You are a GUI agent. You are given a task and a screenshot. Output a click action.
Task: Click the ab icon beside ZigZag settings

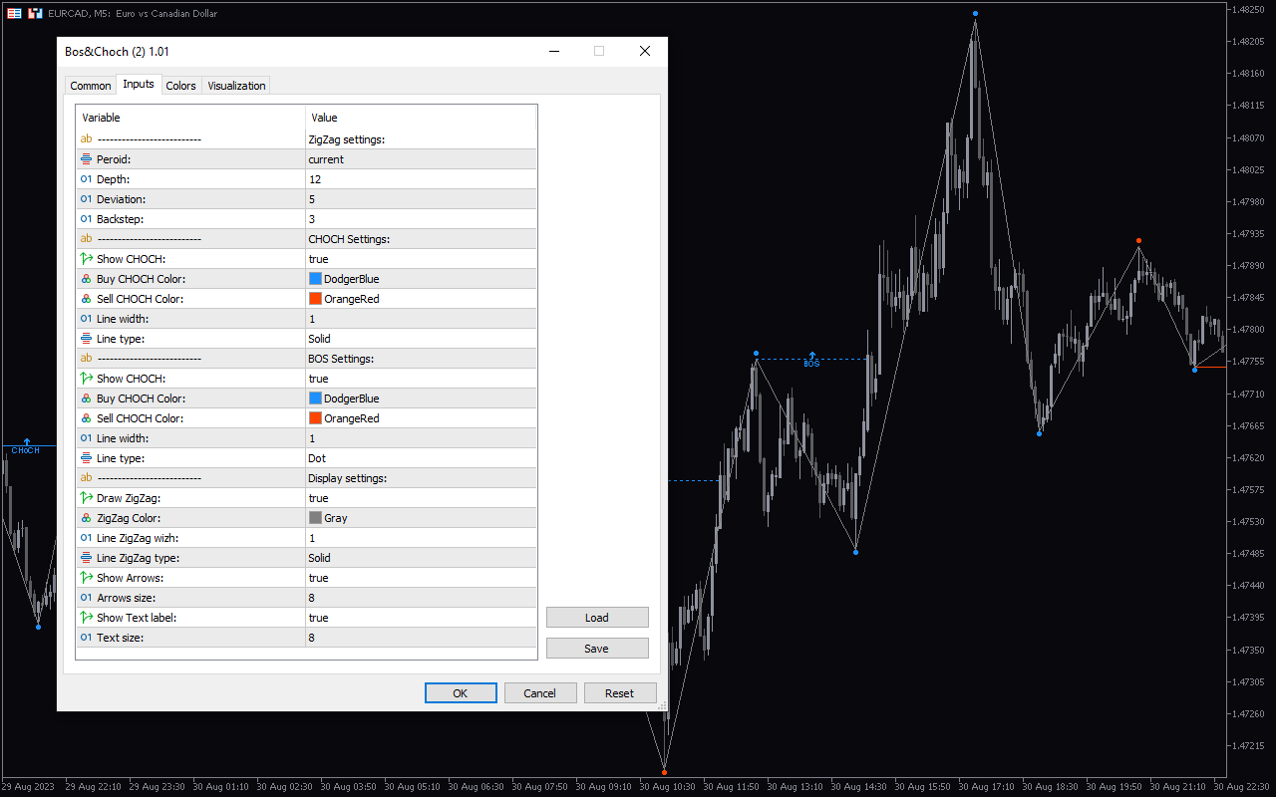86,139
